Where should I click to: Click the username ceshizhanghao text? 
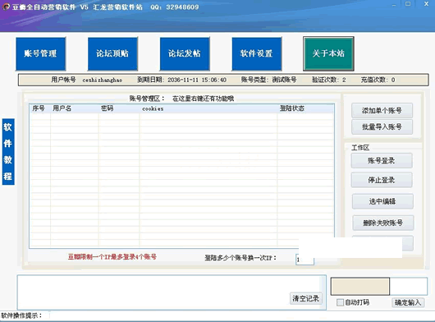(x=103, y=80)
